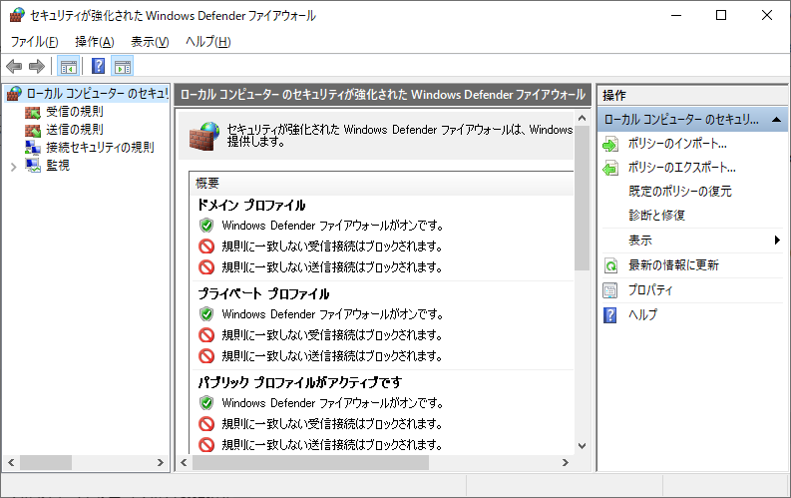
Task: Click the center pane scroll up arrow
Action: (582, 118)
